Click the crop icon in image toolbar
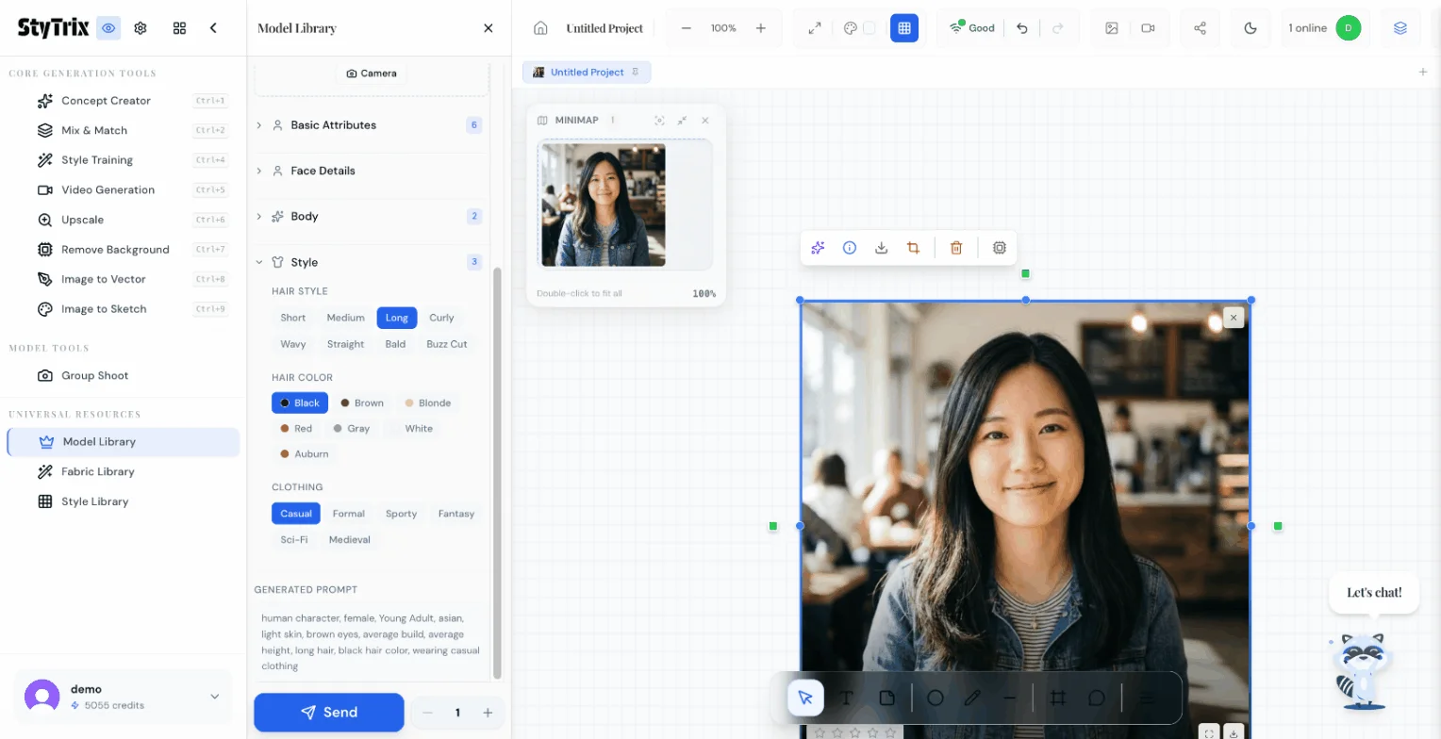Screen dimensions: 1441x739 913,248
